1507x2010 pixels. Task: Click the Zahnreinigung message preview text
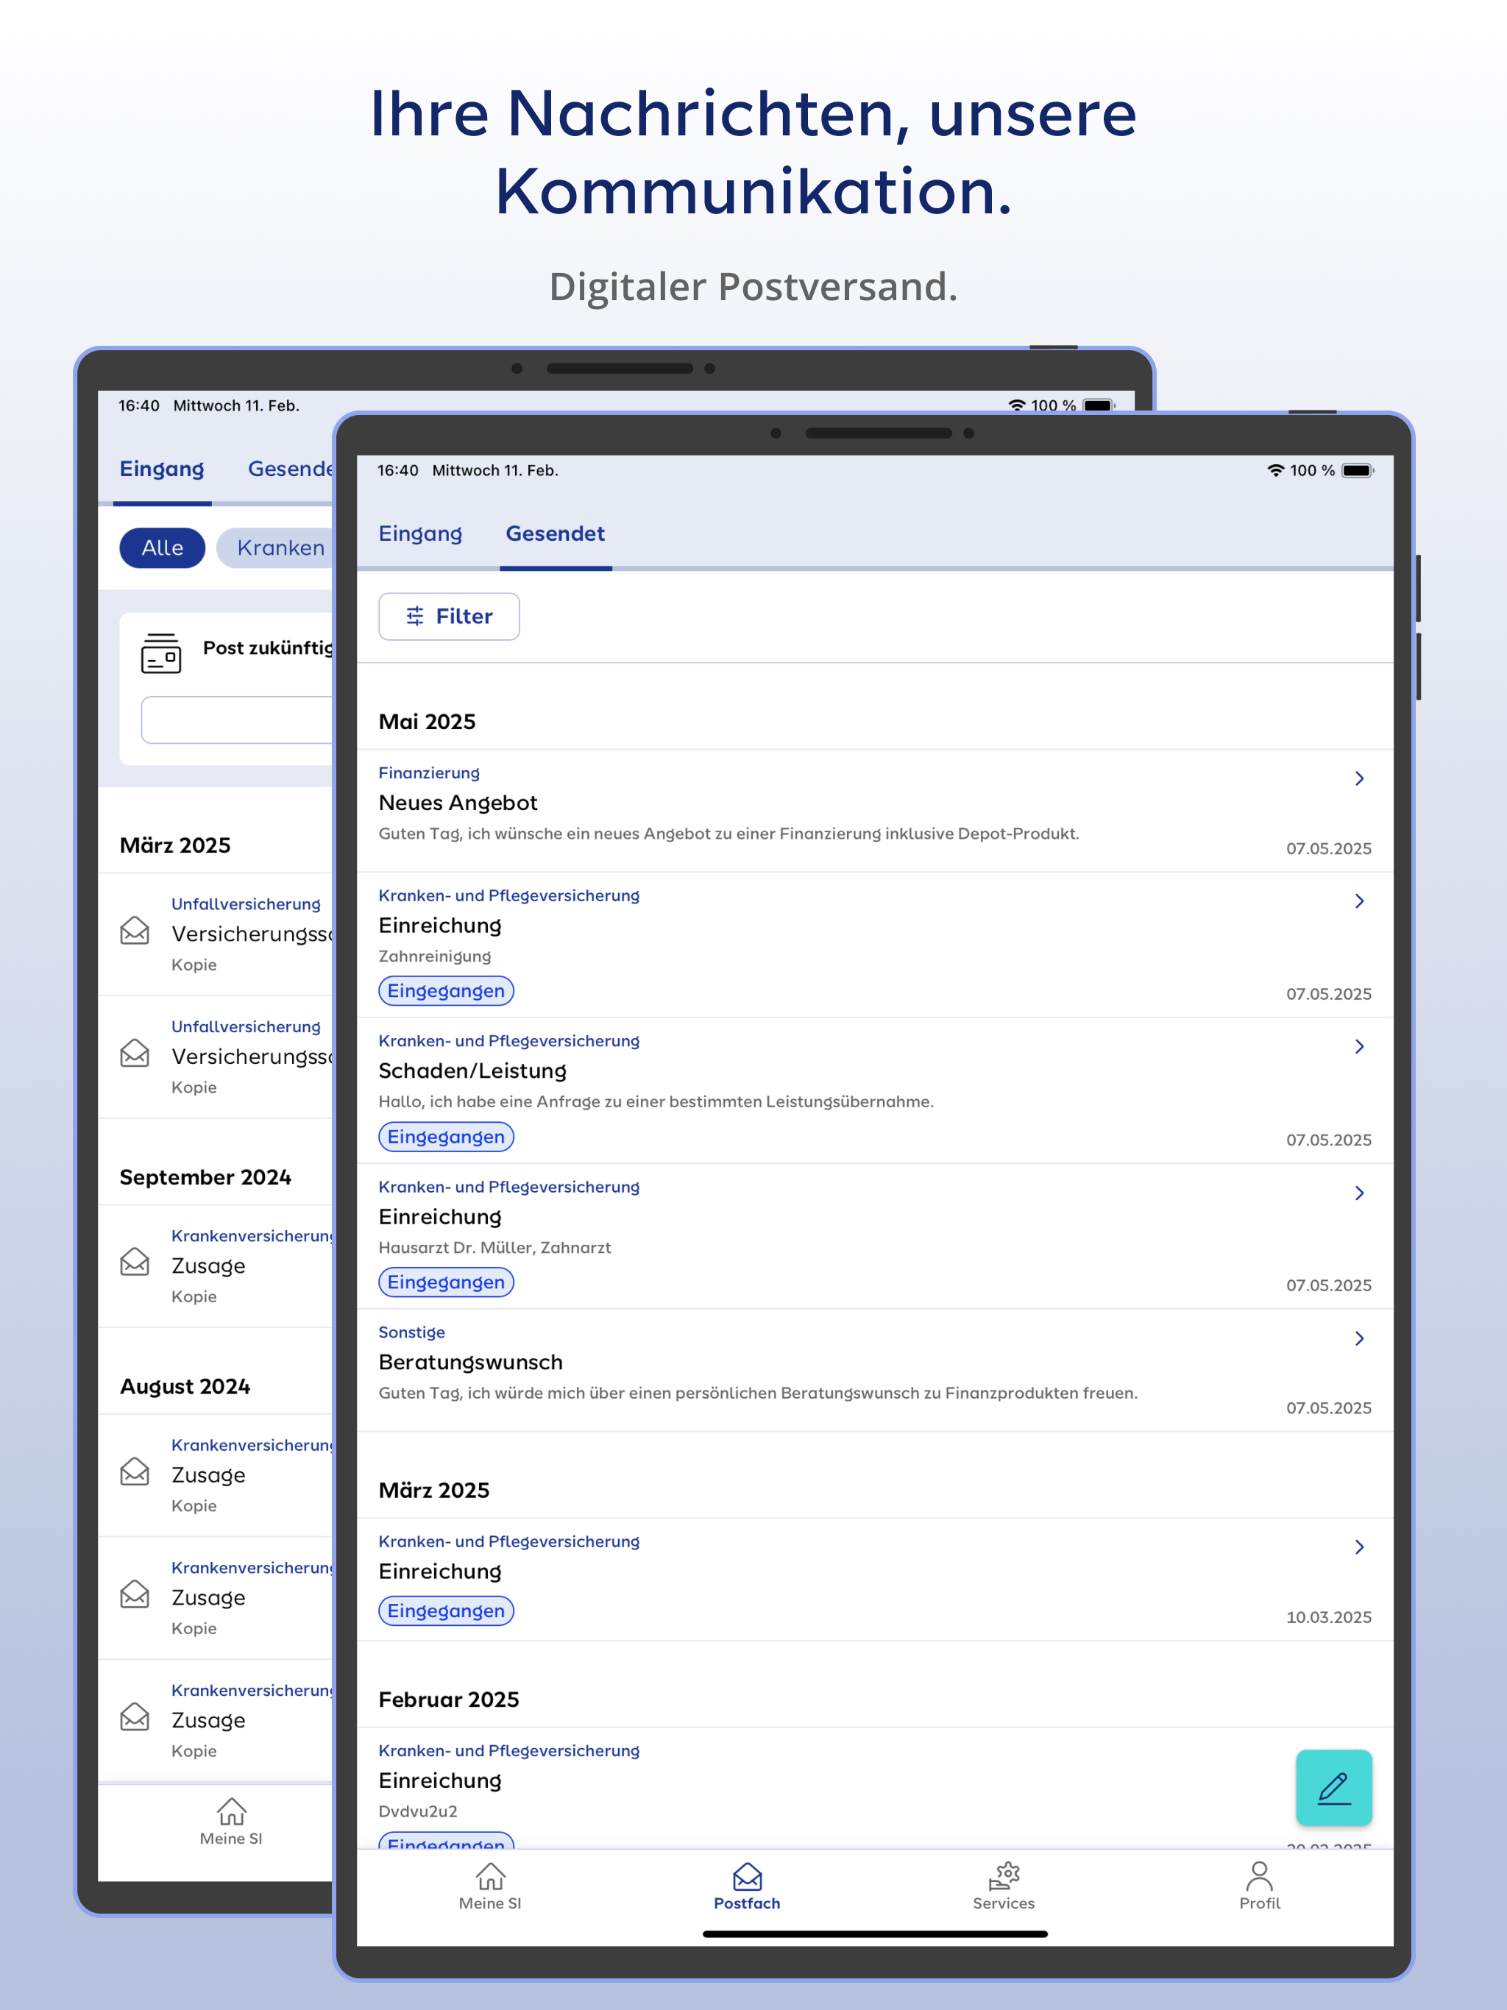pyautogui.click(x=433, y=956)
